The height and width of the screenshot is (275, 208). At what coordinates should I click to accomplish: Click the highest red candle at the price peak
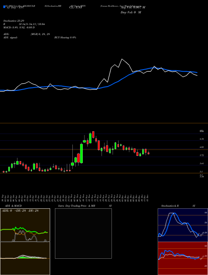pyautogui.click(x=93, y=135)
